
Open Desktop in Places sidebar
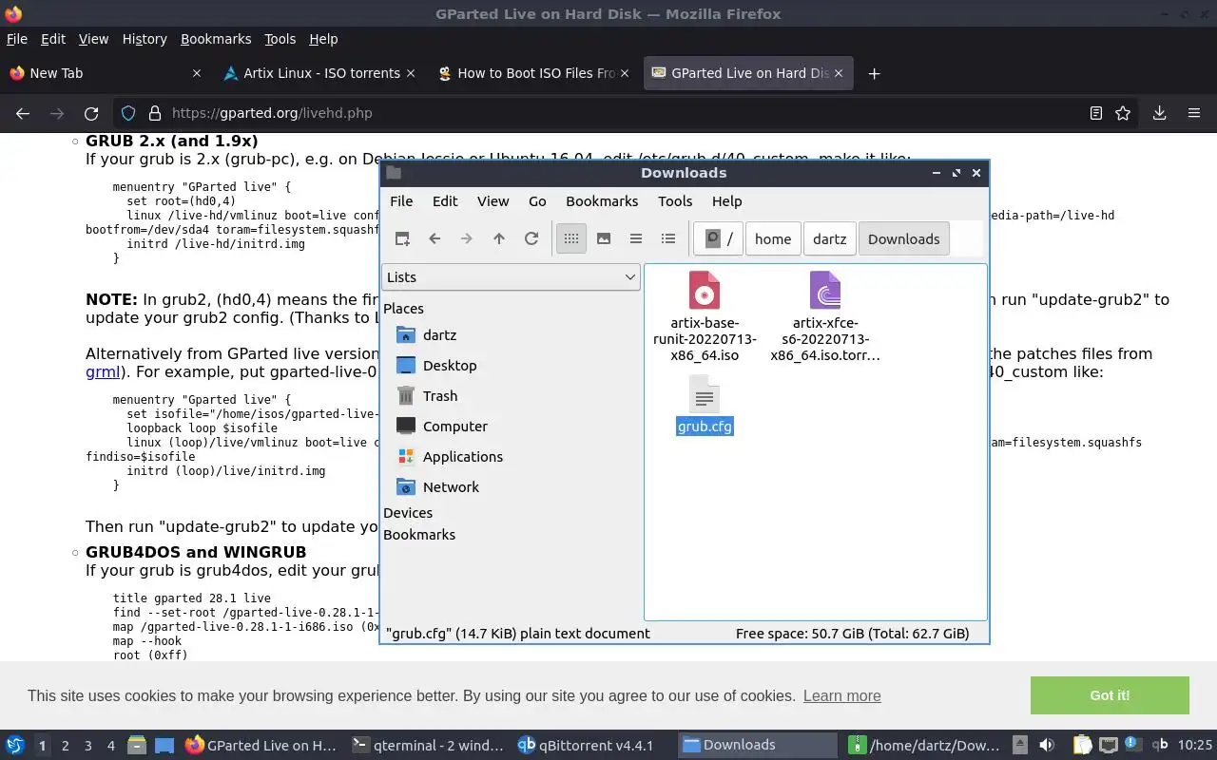click(x=435, y=365)
